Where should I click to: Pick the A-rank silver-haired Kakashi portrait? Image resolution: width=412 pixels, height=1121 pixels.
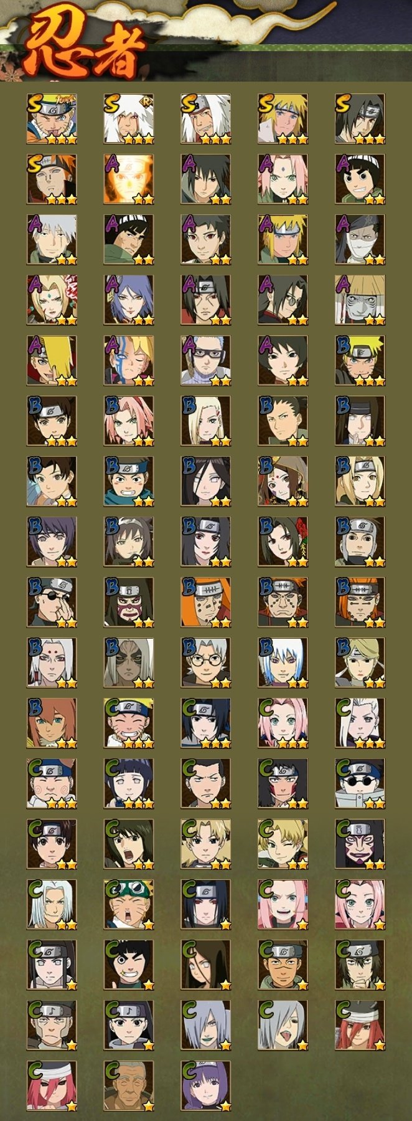(52, 240)
